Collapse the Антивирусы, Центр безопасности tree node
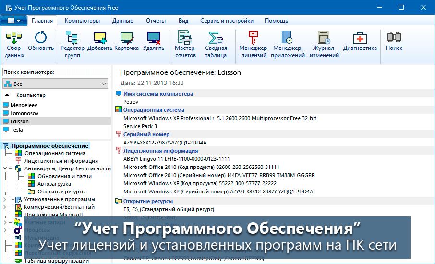Viewport: 435px width, 264px height. coord(5,168)
